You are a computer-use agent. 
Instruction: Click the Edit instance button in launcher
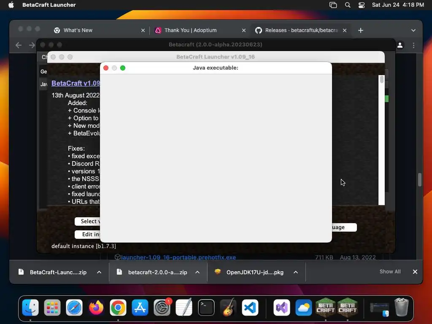pyautogui.click(x=87, y=235)
